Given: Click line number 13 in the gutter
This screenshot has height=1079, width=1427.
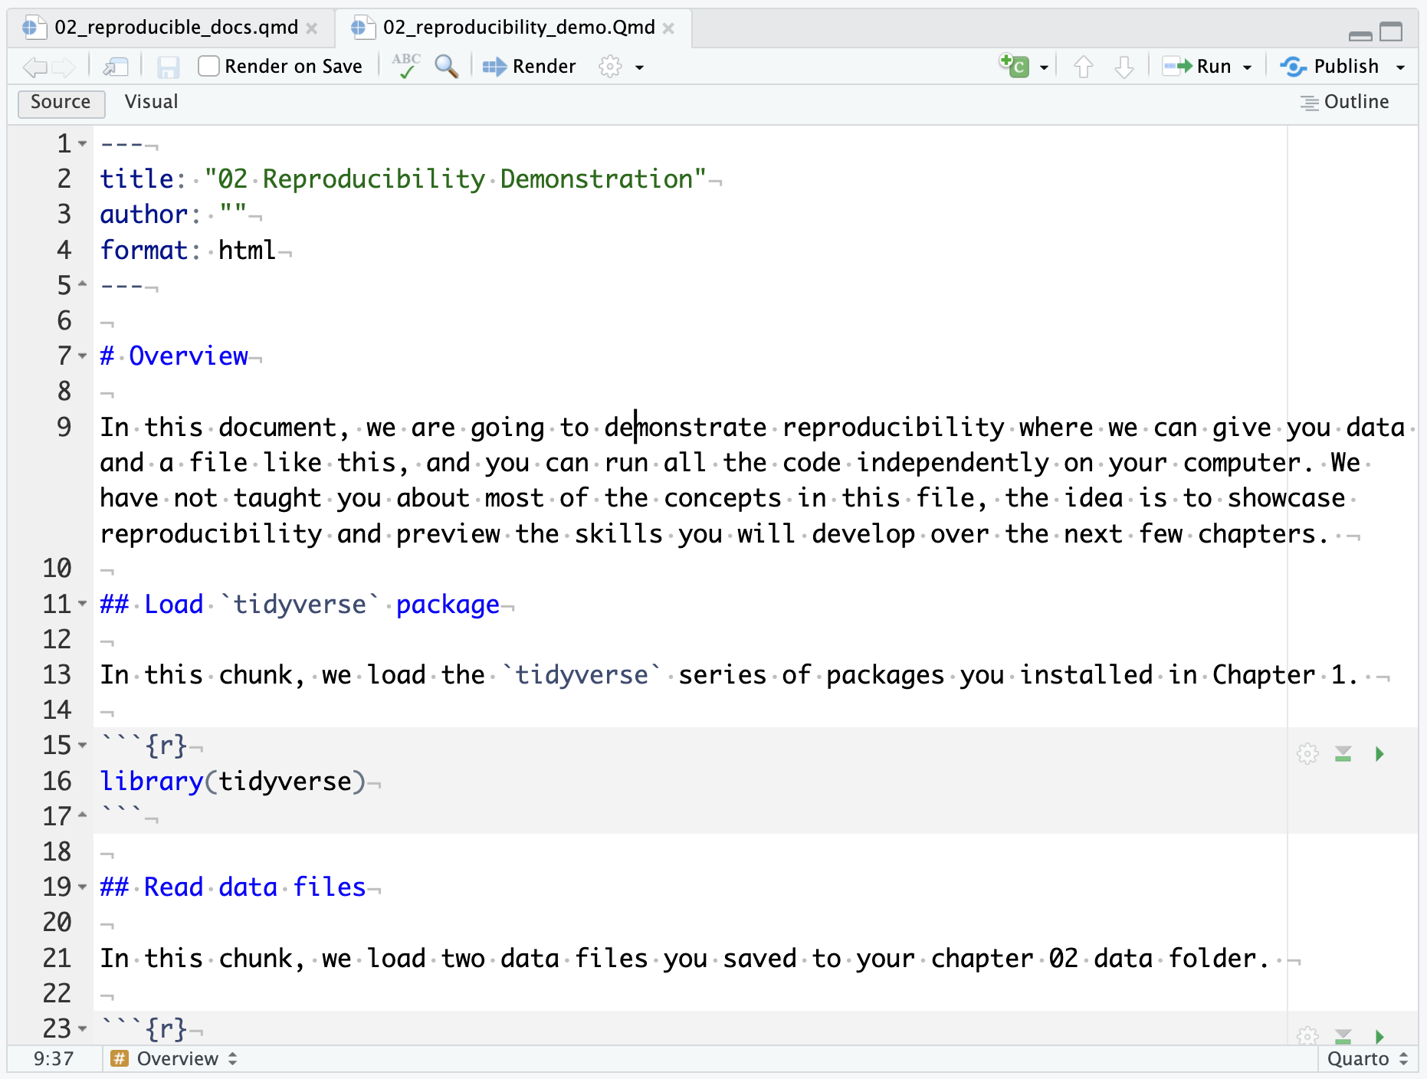Looking at the screenshot, I should tap(57, 674).
